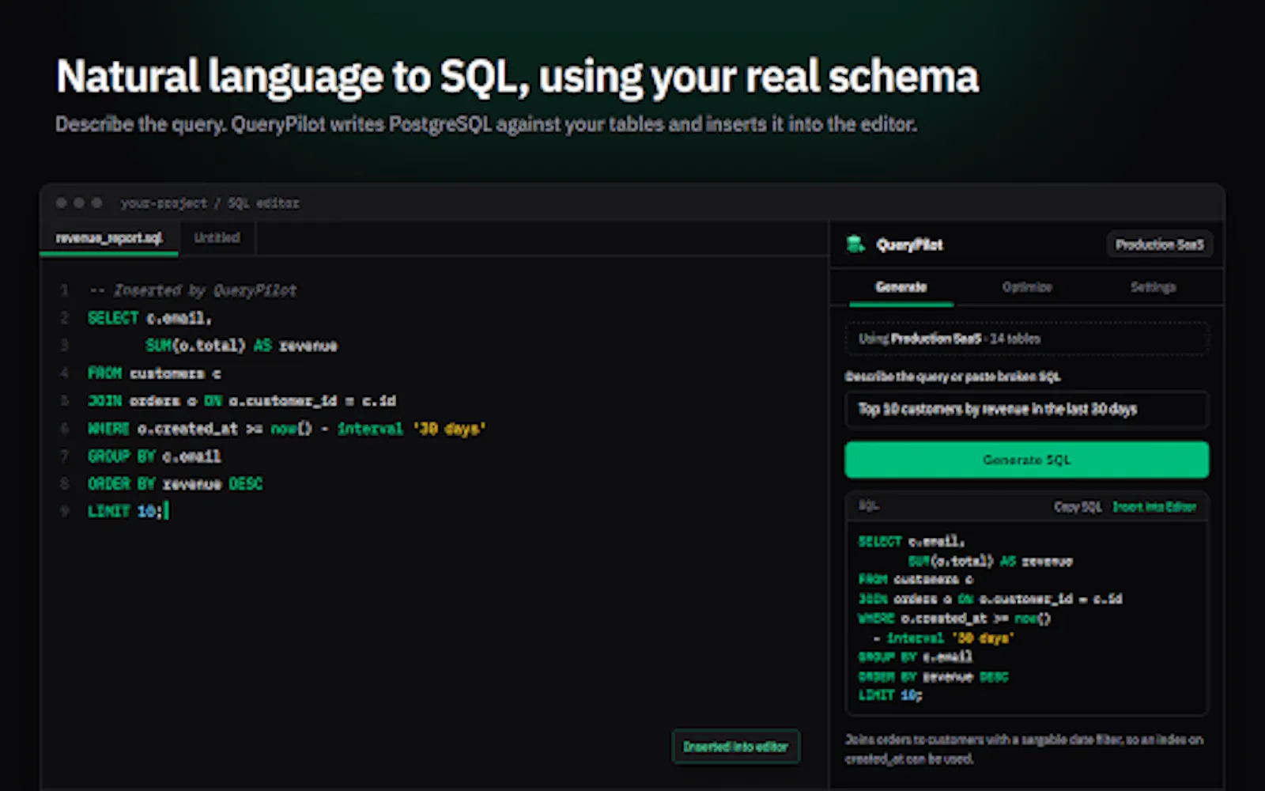Click the QueryPilot database logo icon
The width and height of the screenshot is (1265, 791).
click(x=855, y=244)
